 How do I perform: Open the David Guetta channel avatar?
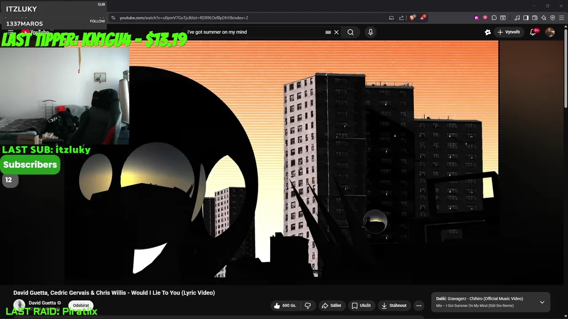coord(19,304)
